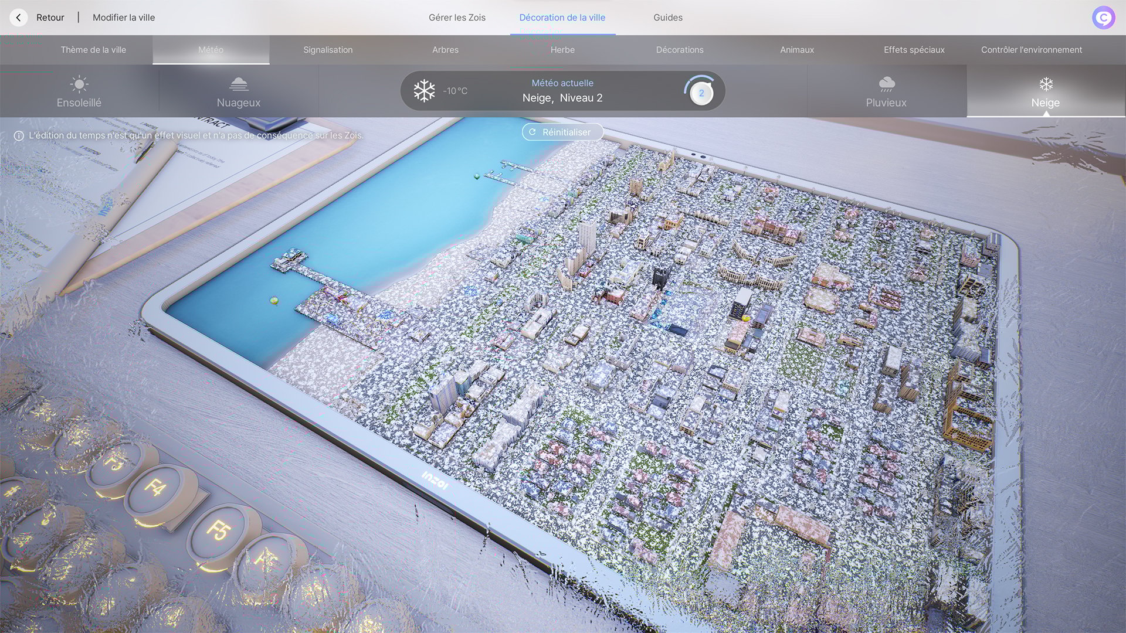1126x633 pixels.
Task: Click the Nuageux weather label
Action: coord(239,103)
